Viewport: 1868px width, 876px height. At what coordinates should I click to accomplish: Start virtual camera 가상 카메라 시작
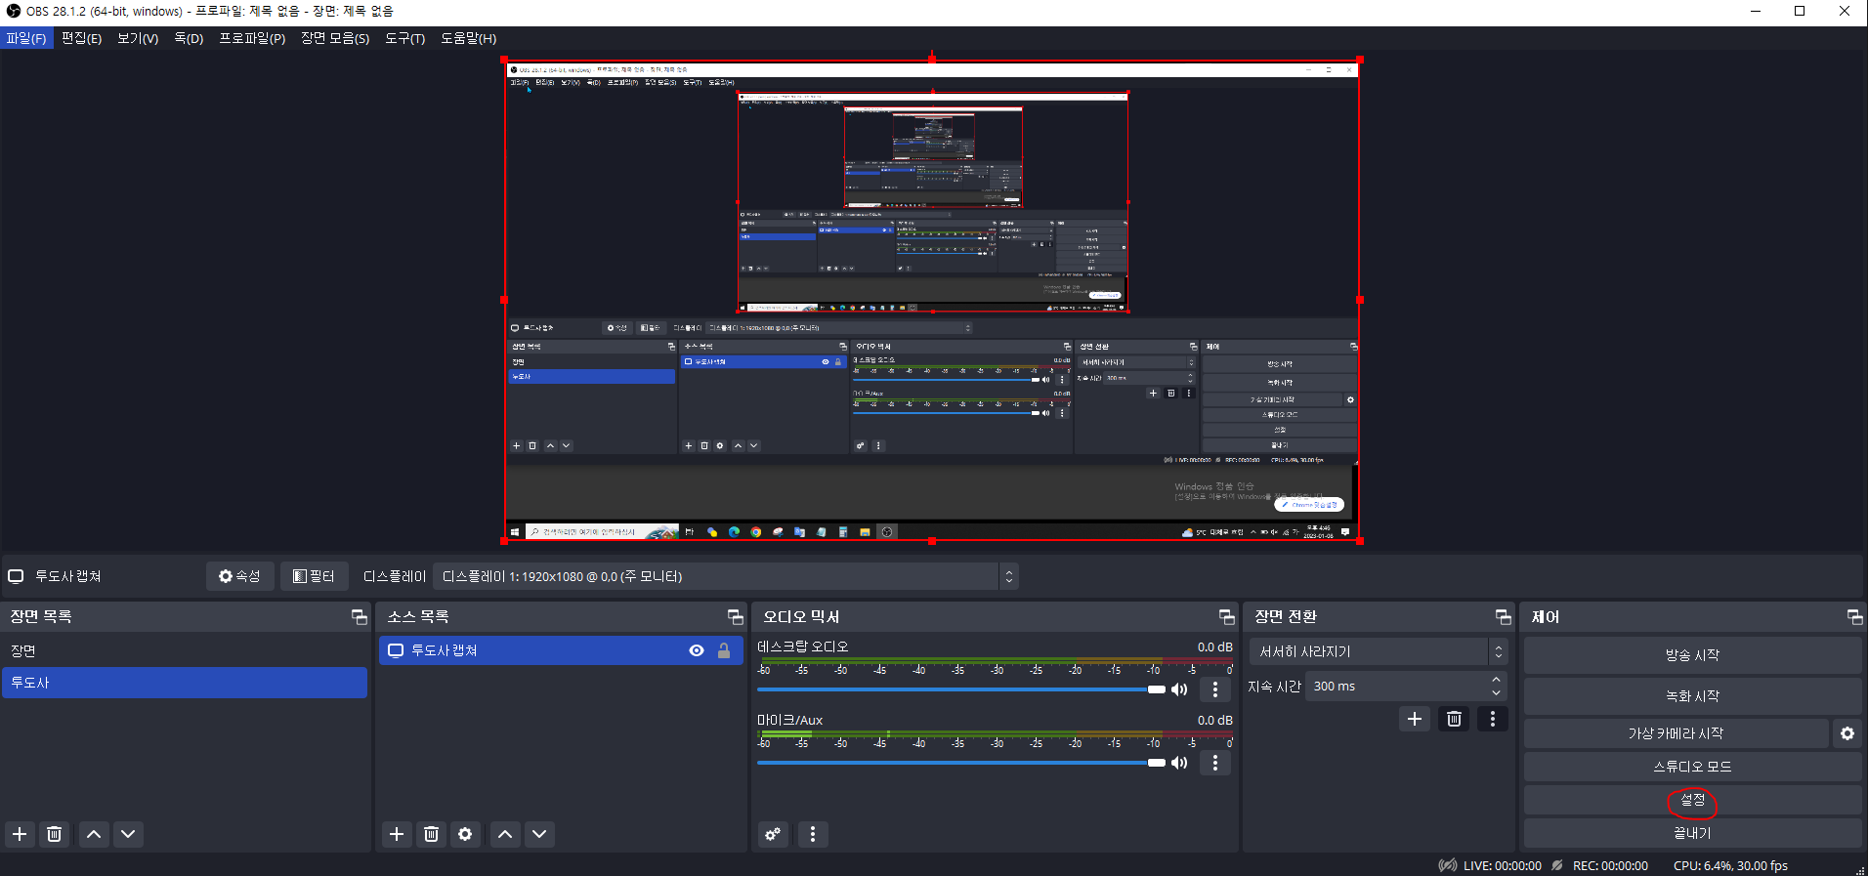[1676, 733]
